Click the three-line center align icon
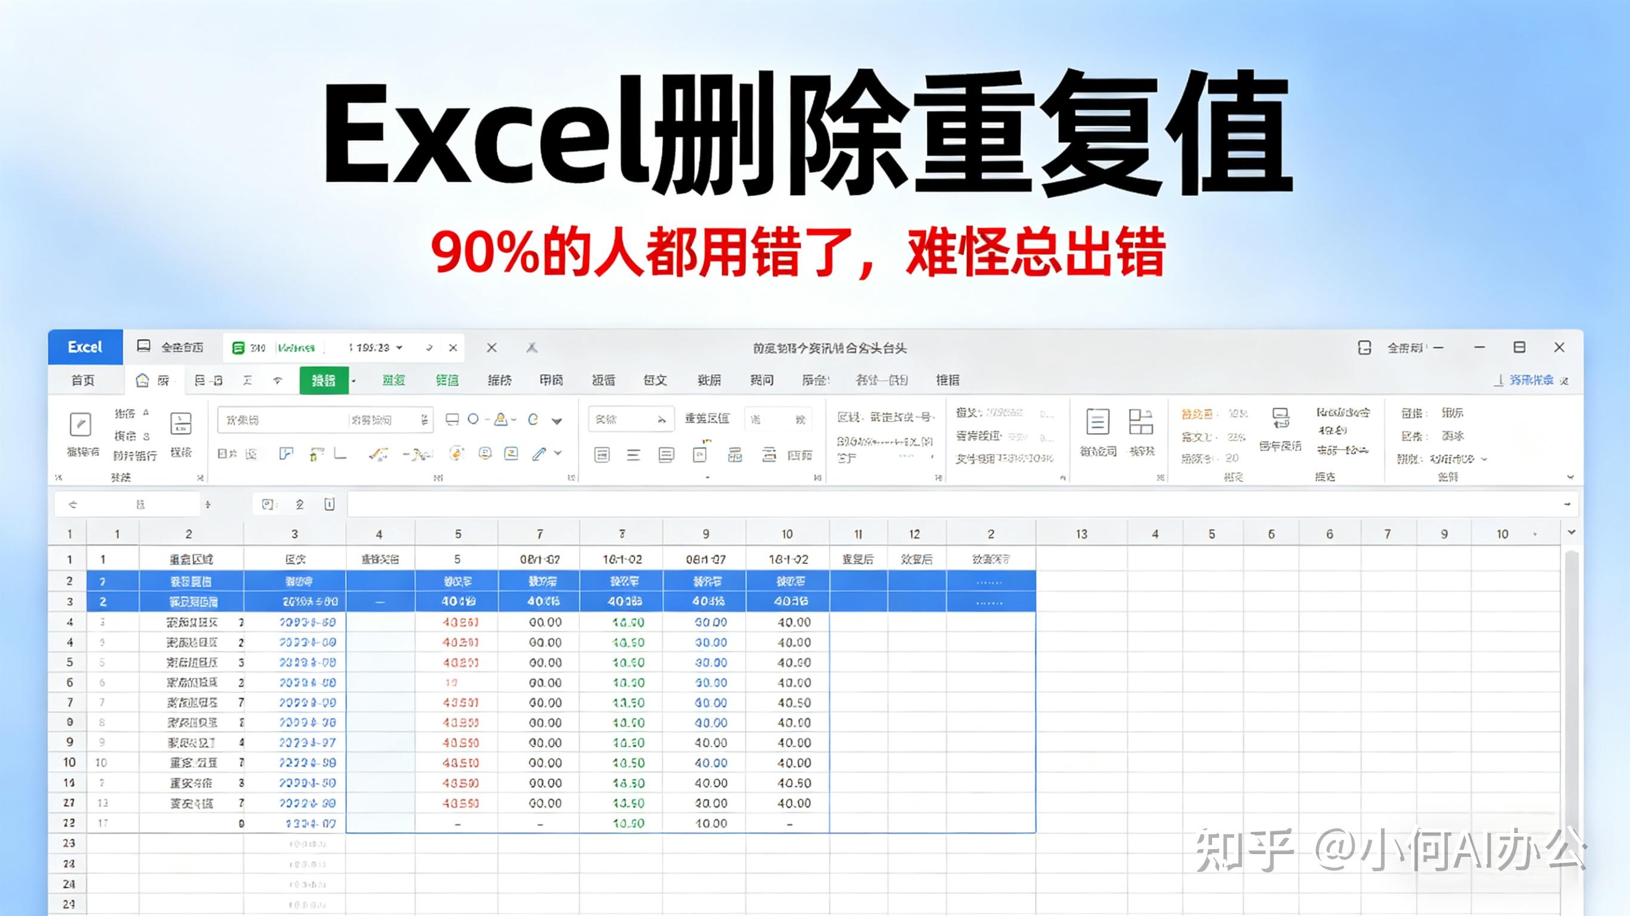 pos(633,455)
